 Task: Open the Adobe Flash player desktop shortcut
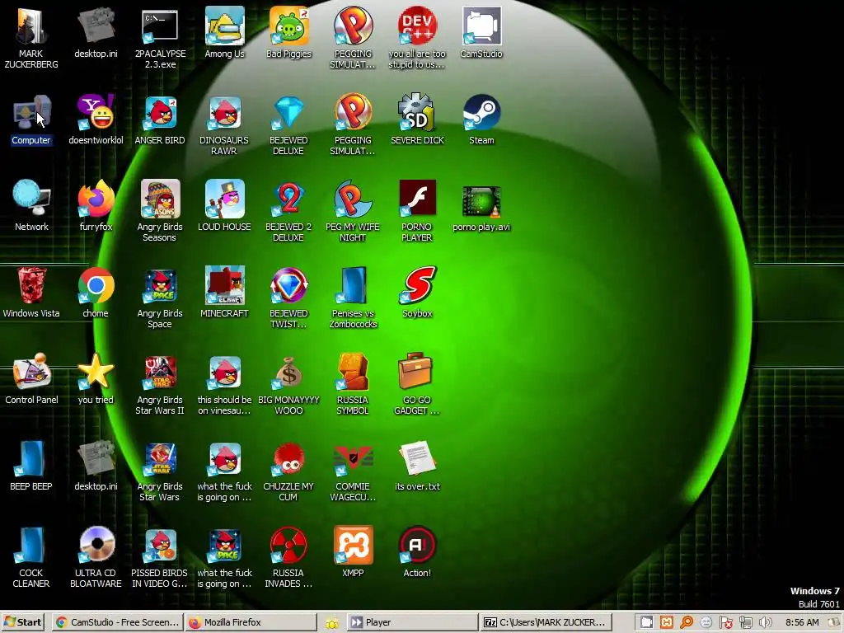[417, 211]
